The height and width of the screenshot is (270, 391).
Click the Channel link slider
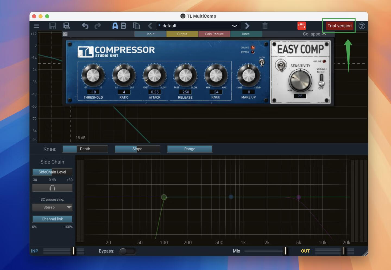click(x=52, y=219)
